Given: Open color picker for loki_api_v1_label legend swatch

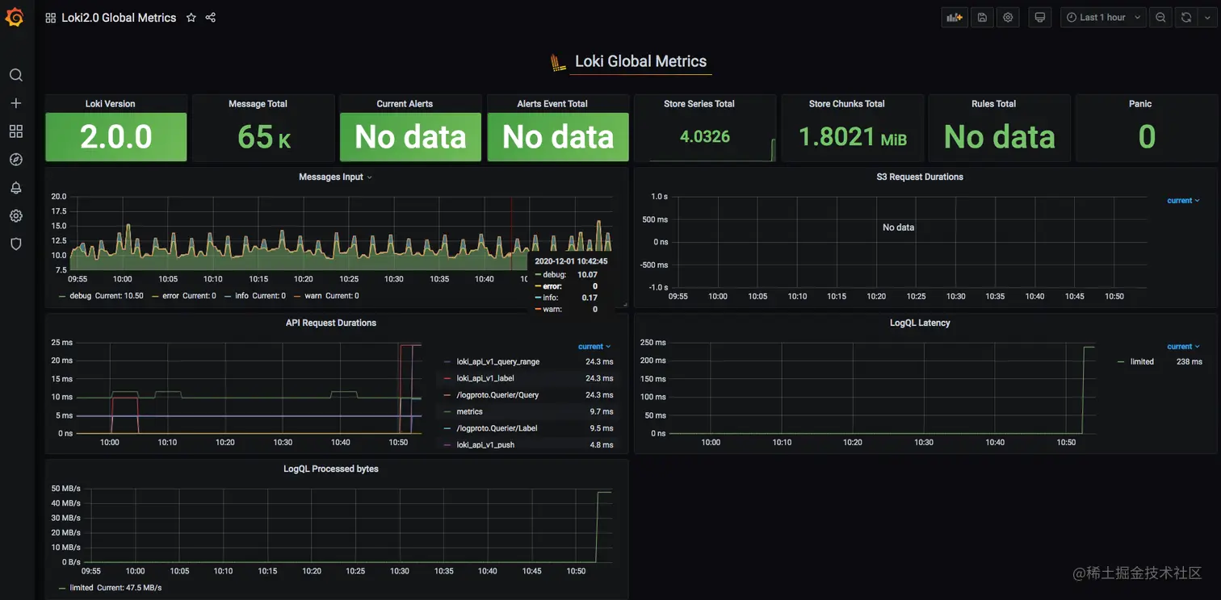Looking at the screenshot, I should point(447,378).
